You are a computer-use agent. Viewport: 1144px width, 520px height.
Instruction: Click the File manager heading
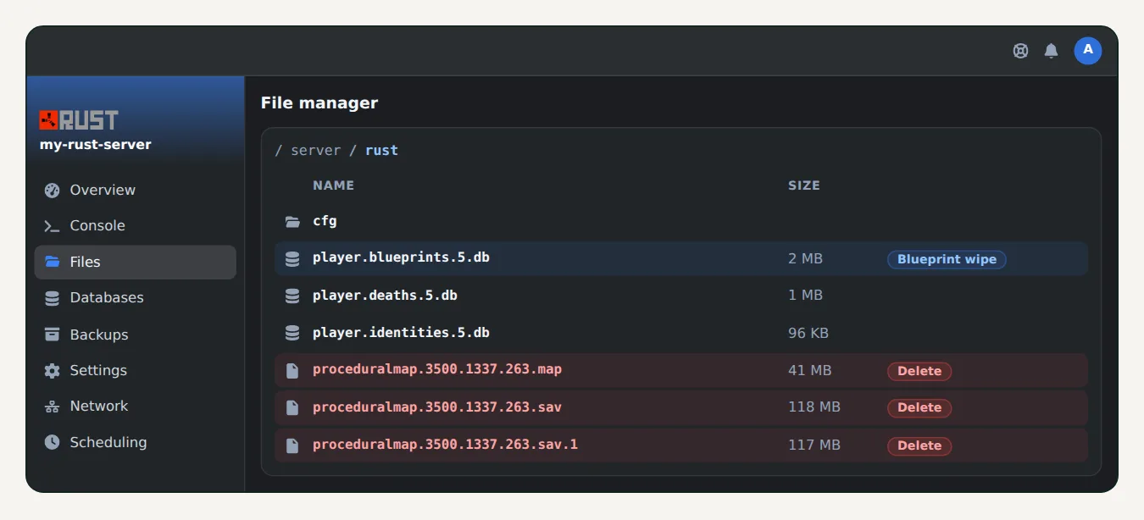(x=319, y=103)
